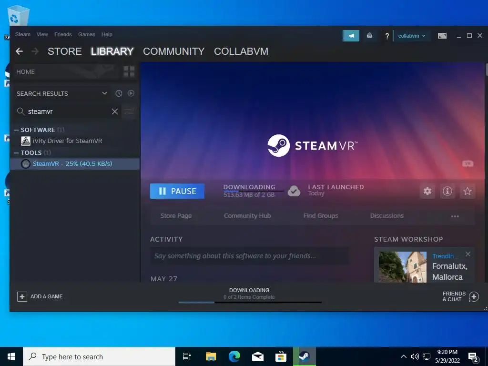The height and width of the screenshot is (366, 488).
Task: Open the Friends menu
Action: click(63, 34)
